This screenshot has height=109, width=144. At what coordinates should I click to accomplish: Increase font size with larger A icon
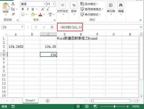pyautogui.click(x=43, y=9)
